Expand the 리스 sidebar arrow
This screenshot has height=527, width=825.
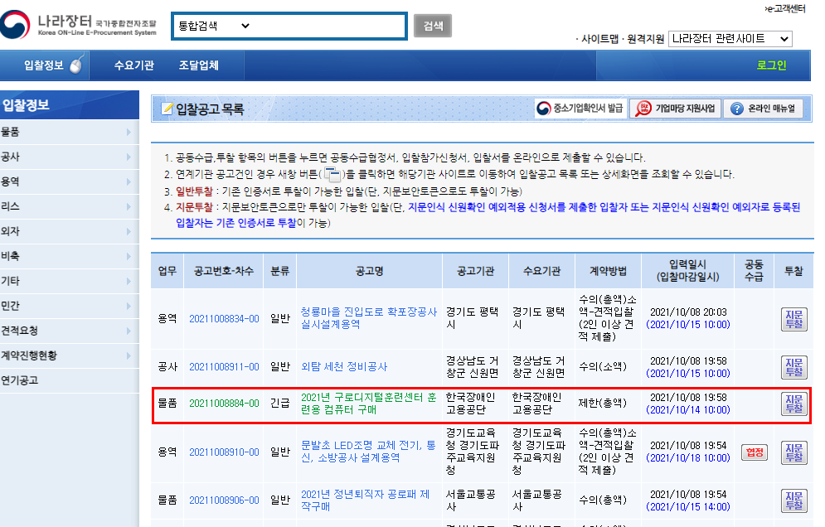[x=129, y=206]
